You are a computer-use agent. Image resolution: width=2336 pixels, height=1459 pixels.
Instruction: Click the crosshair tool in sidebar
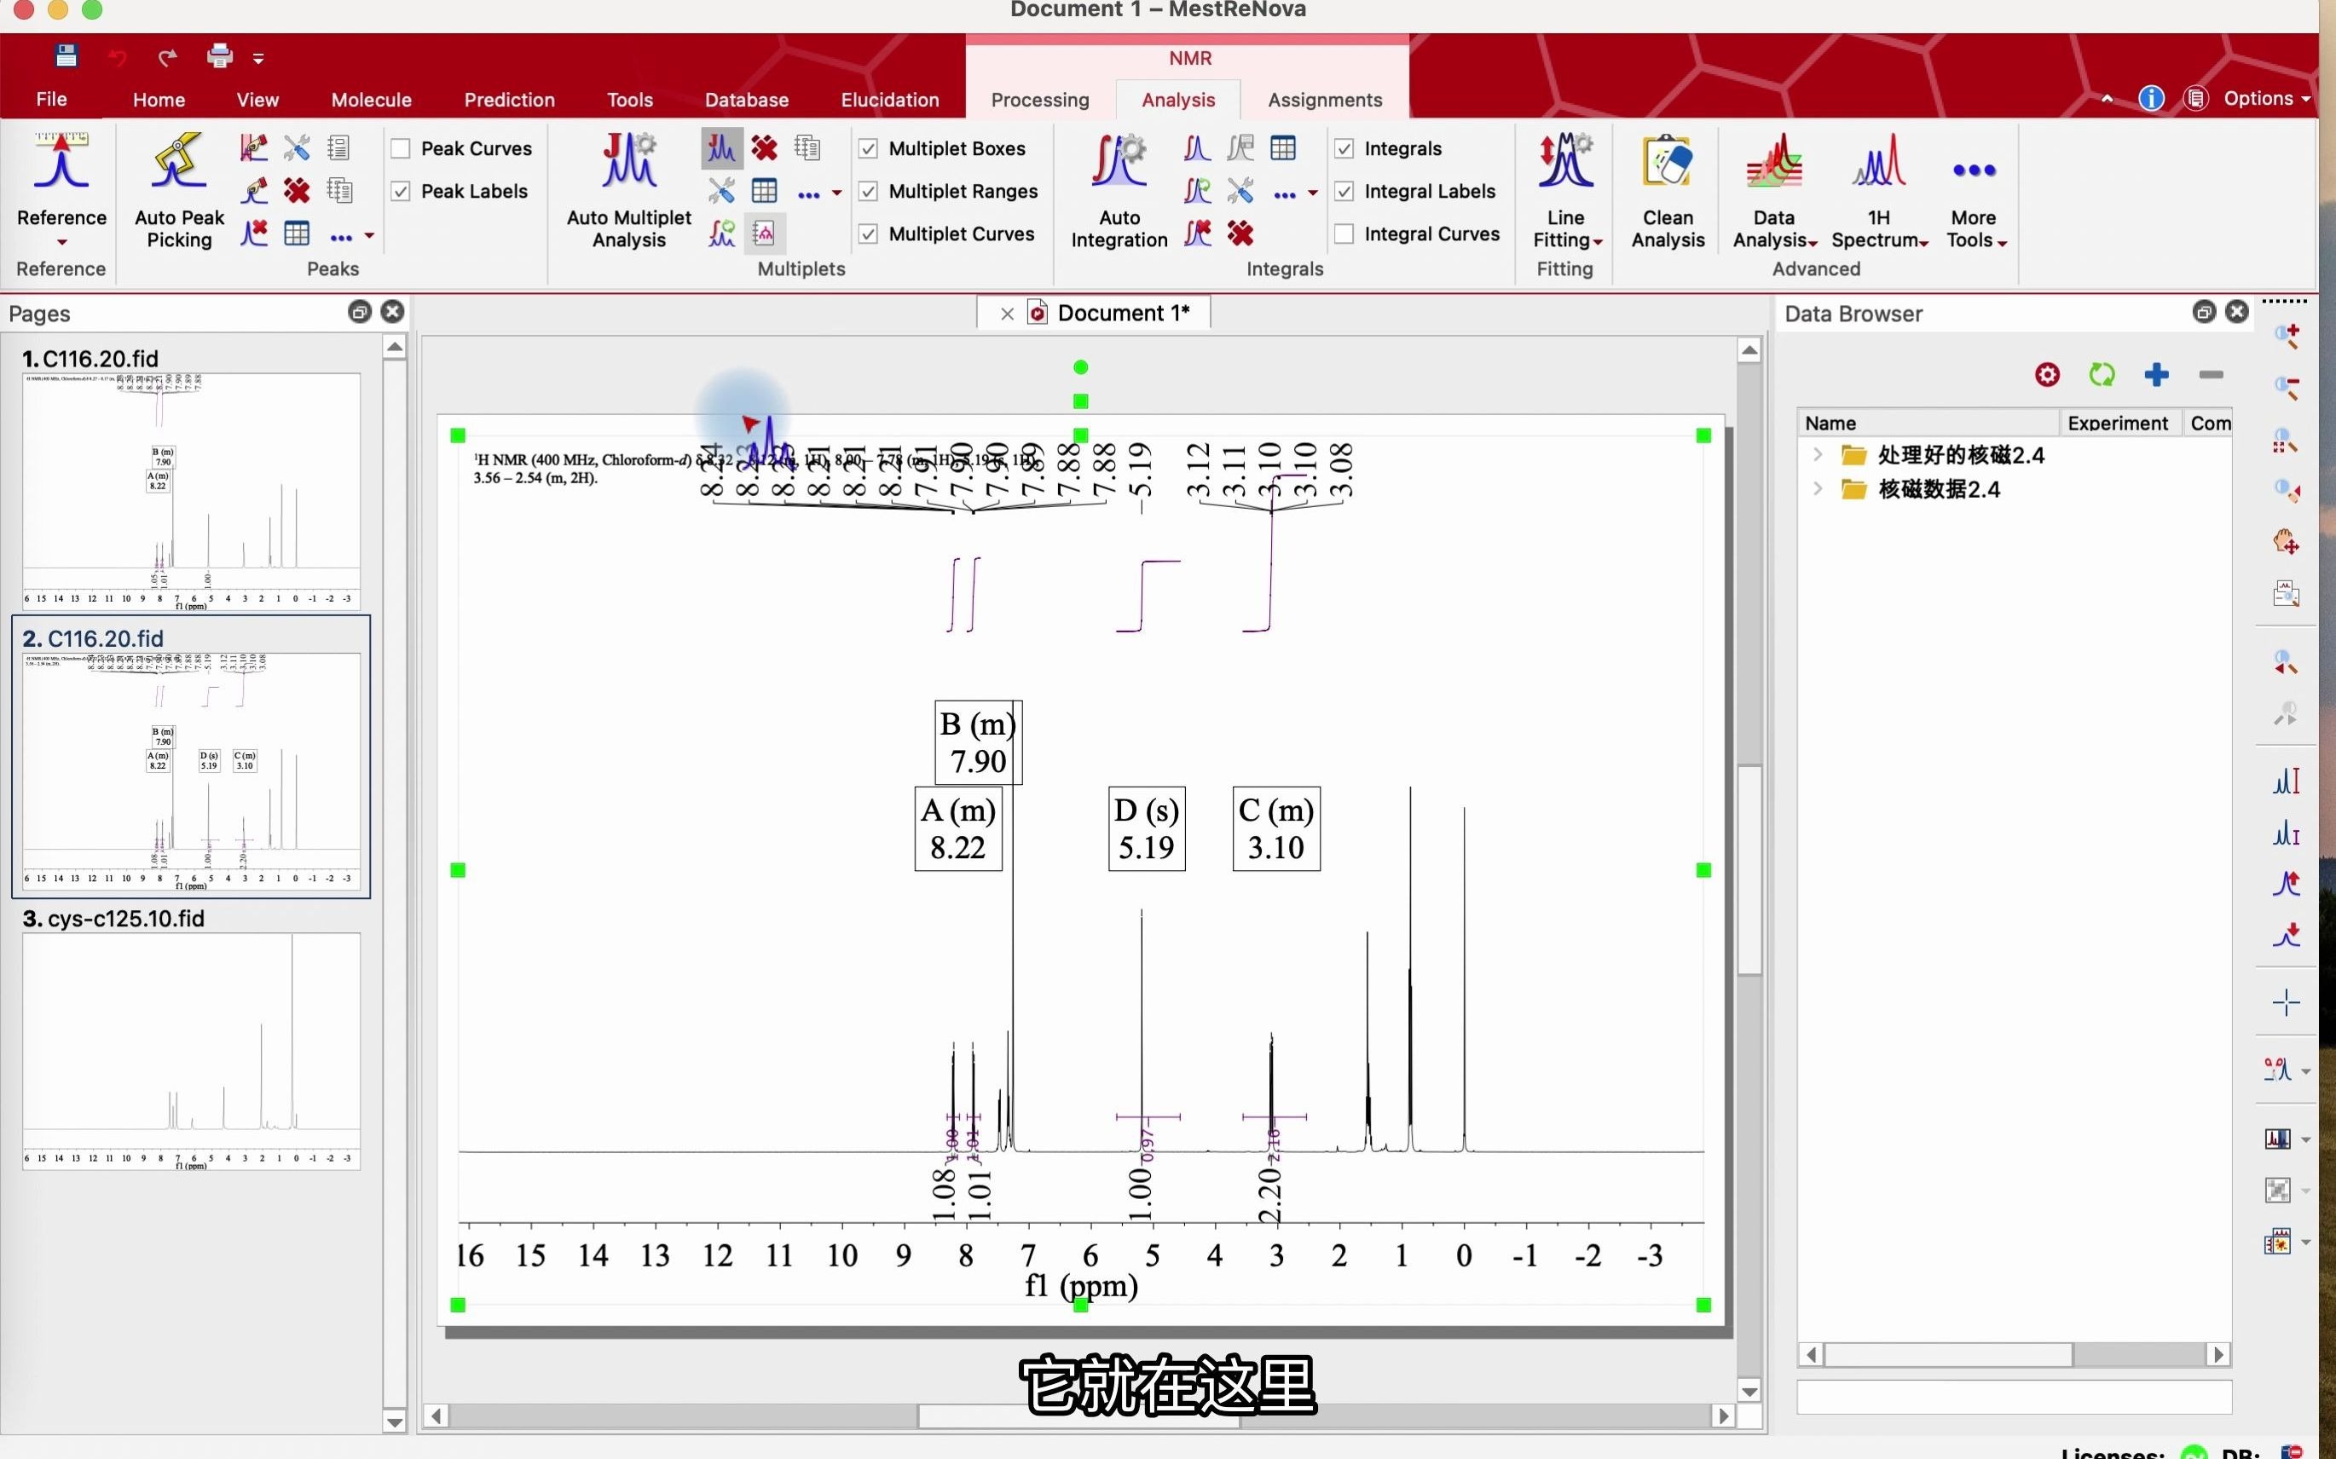[x=2286, y=1002]
